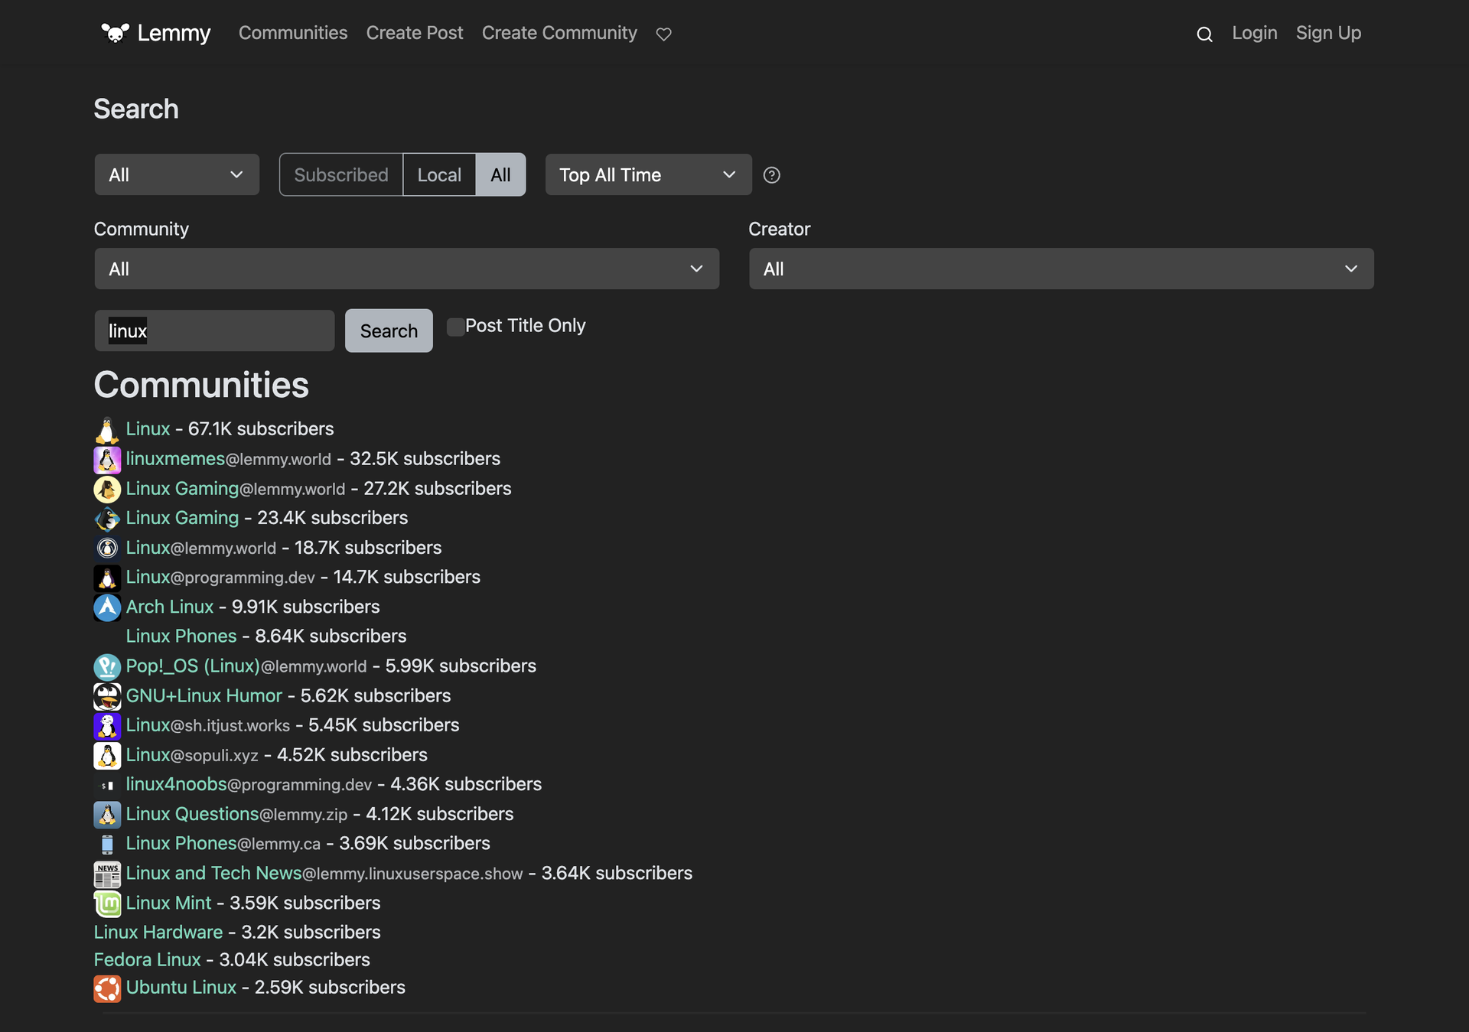The width and height of the screenshot is (1469, 1032).
Task: Click the search query field containing linux
Action: click(x=215, y=330)
